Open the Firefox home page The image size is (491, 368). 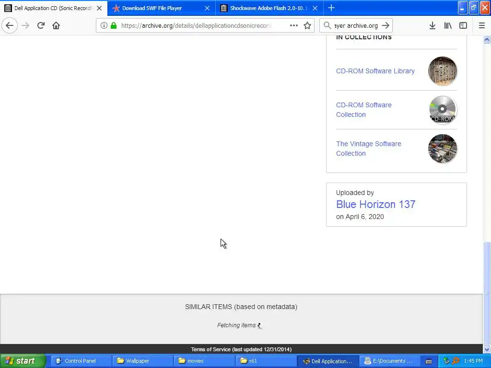pos(56,25)
